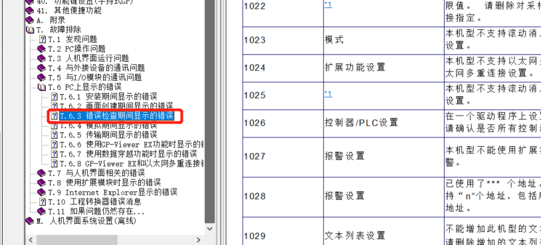
Task: Click error number cell 1026
Action: pos(283,123)
